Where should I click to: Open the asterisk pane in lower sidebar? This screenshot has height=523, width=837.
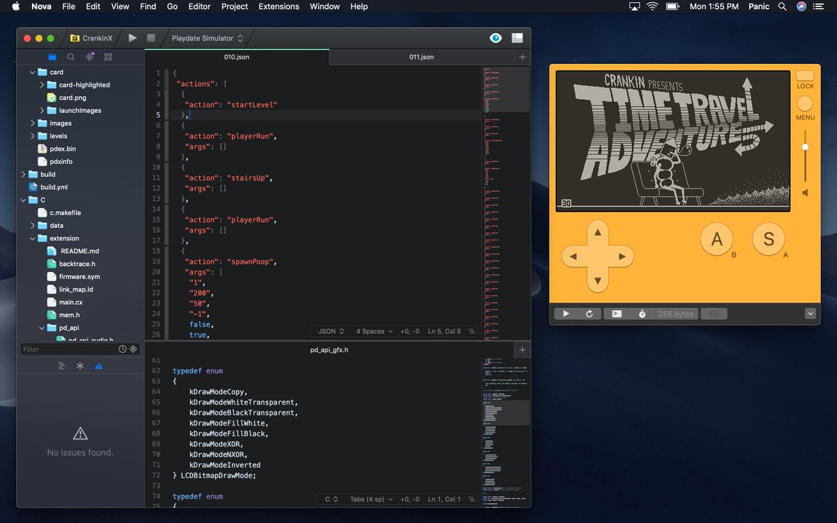[80, 365]
